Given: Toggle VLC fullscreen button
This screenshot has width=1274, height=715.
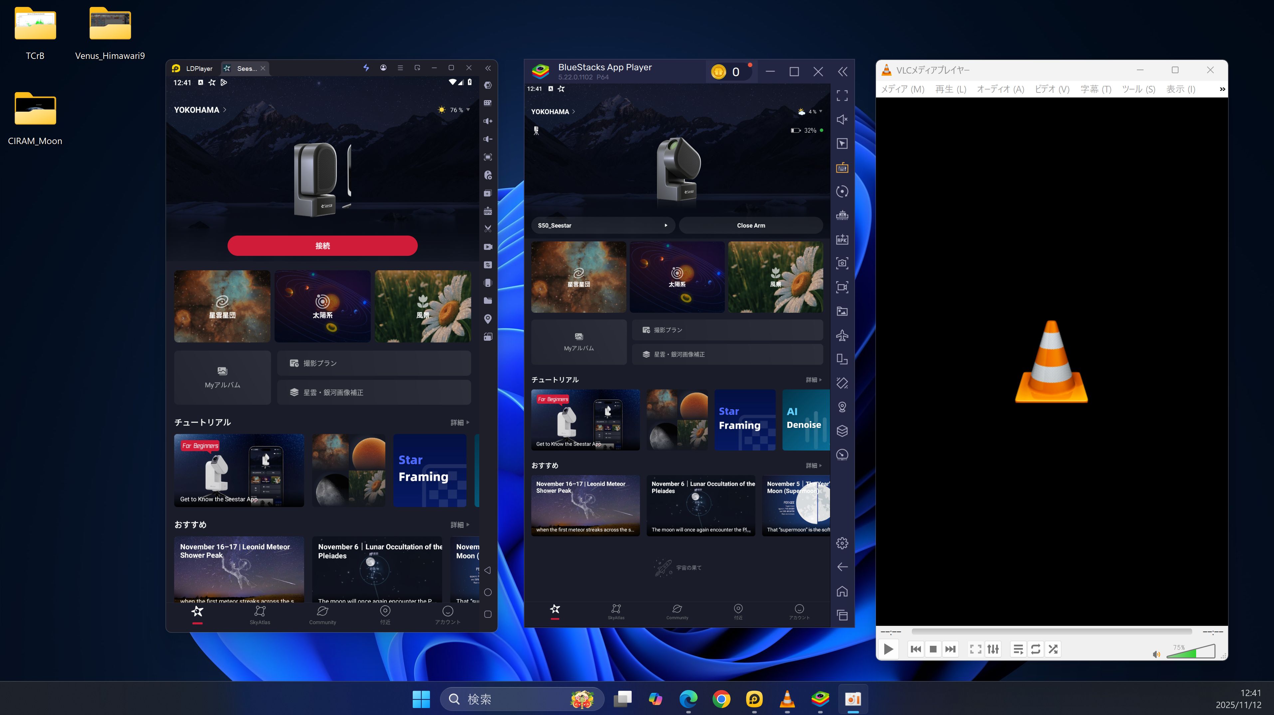Looking at the screenshot, I should 975,649.
